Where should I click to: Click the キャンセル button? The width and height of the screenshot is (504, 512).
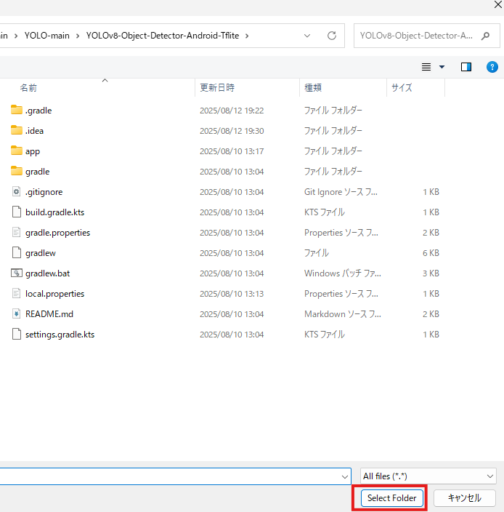point(465,498)
